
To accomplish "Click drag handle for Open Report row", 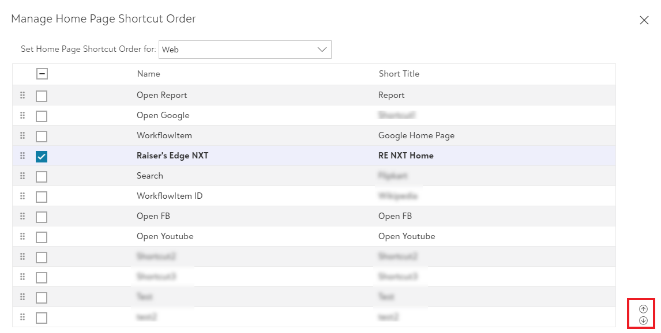I will (22, 95).
